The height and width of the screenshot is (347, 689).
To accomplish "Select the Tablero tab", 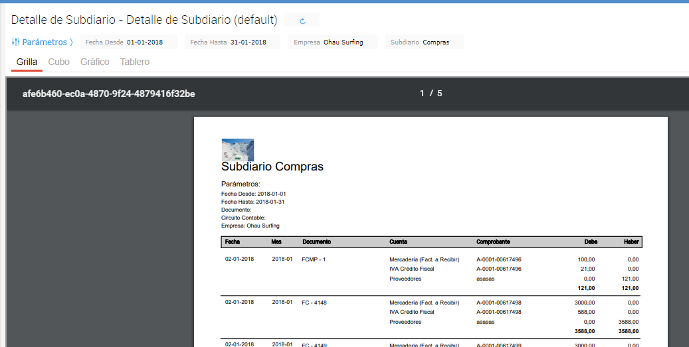I will tap(135, 62).
